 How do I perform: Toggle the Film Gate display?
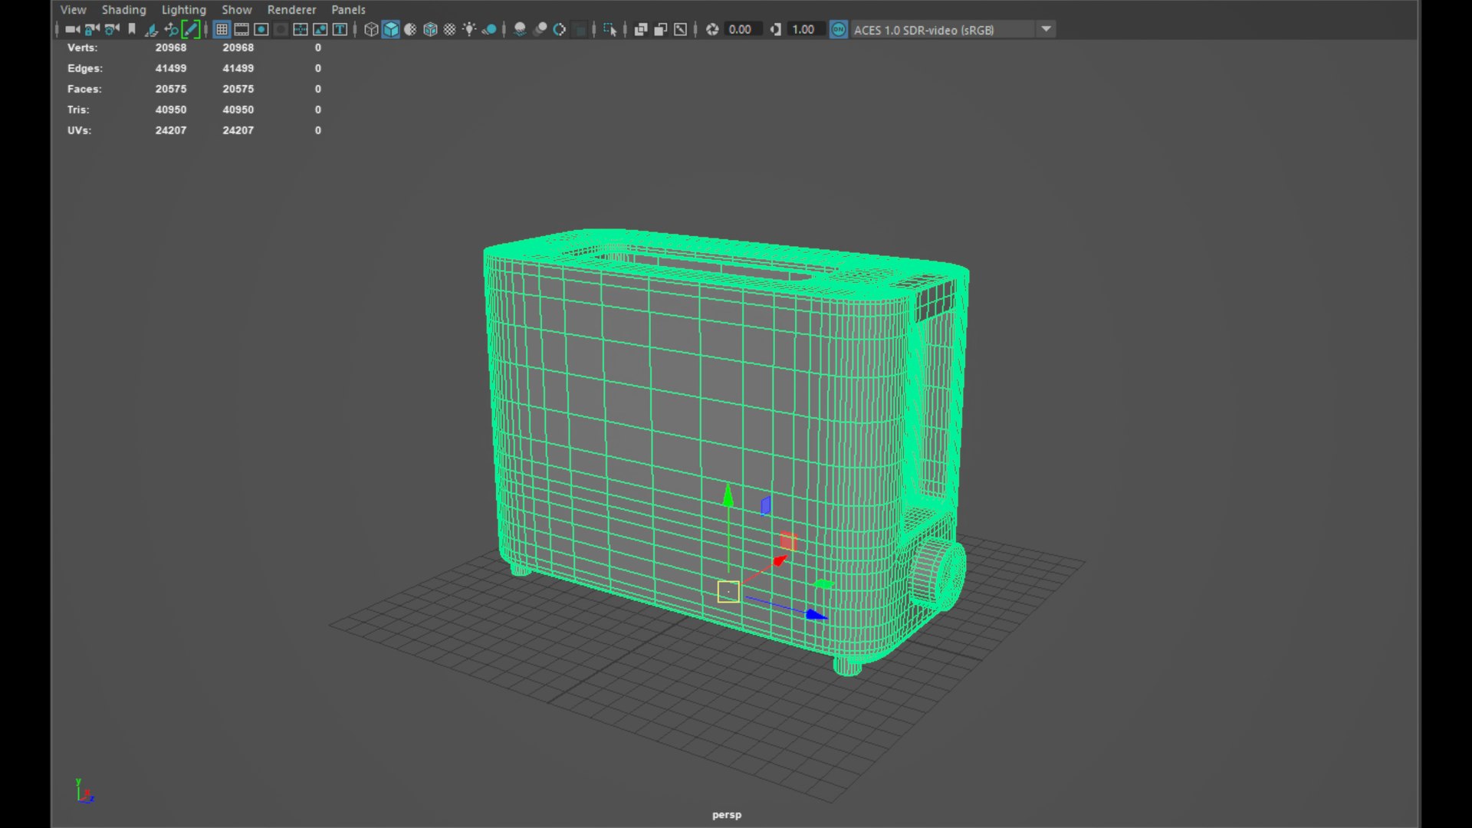(x=242, y=29)
